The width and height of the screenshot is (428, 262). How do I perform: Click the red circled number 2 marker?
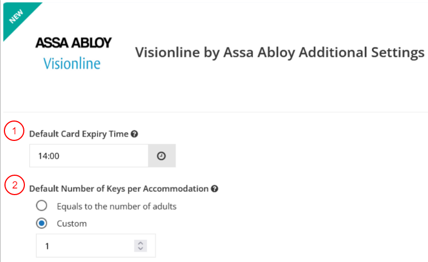tap(14, 186)
